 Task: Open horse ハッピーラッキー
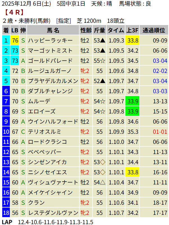click(x=50, y=41)
